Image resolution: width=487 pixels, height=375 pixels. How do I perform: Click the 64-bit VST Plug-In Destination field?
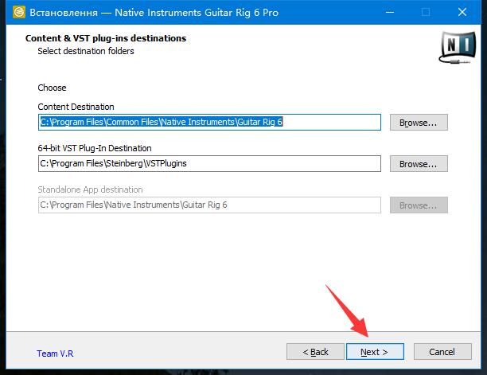tap(209, 163)
